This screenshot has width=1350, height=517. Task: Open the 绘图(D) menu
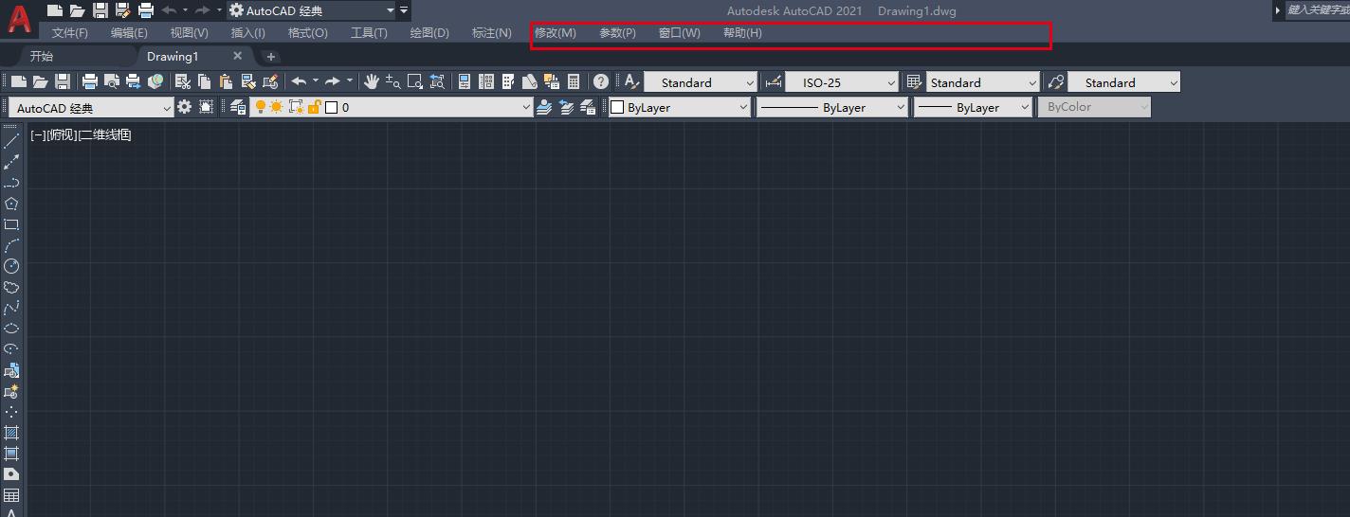tap(429, 33)
